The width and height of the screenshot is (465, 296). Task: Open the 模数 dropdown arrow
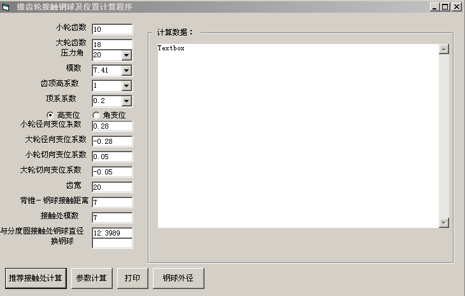tap(127, 71)
